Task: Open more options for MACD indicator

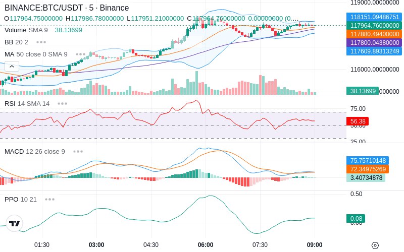Action: click(78, 152)
